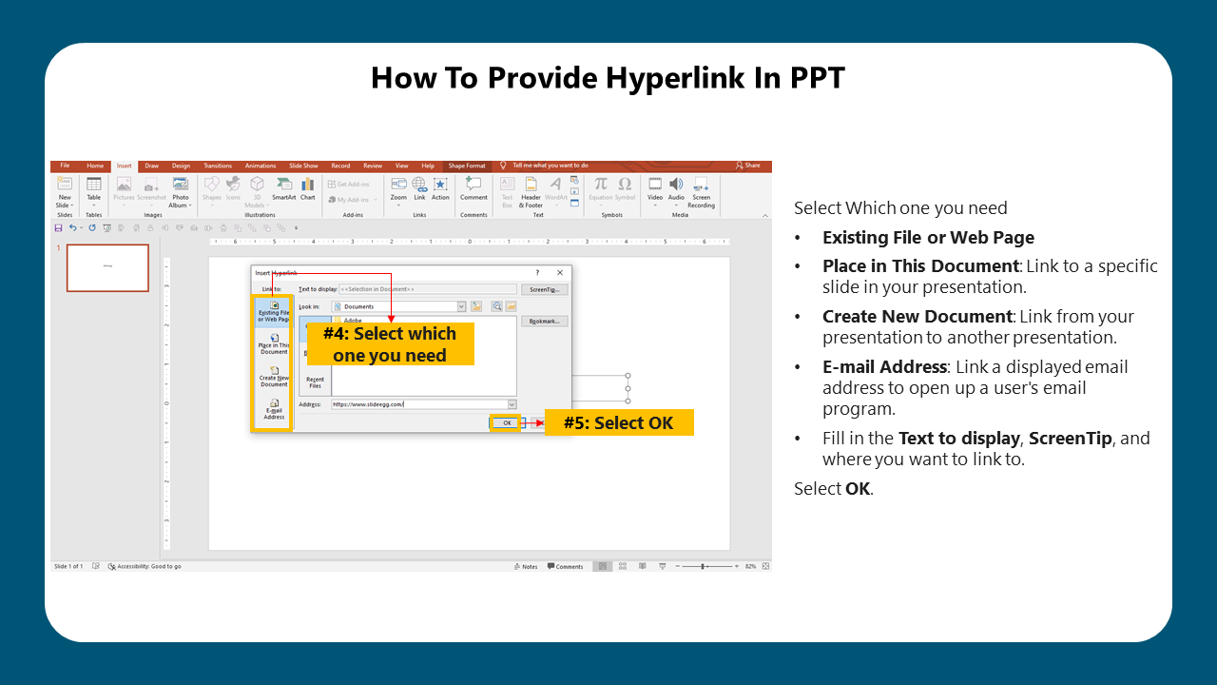Click Tell me what you want to do
Viewport: 1217px width, 685px height.
tap(544, 166)
